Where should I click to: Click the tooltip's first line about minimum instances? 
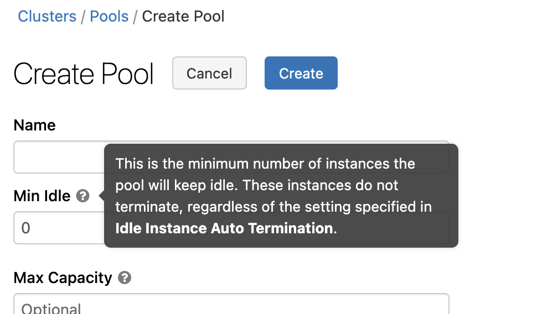click(x=265, y=164)
